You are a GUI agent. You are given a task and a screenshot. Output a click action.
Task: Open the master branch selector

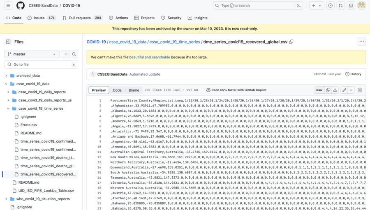32,54
